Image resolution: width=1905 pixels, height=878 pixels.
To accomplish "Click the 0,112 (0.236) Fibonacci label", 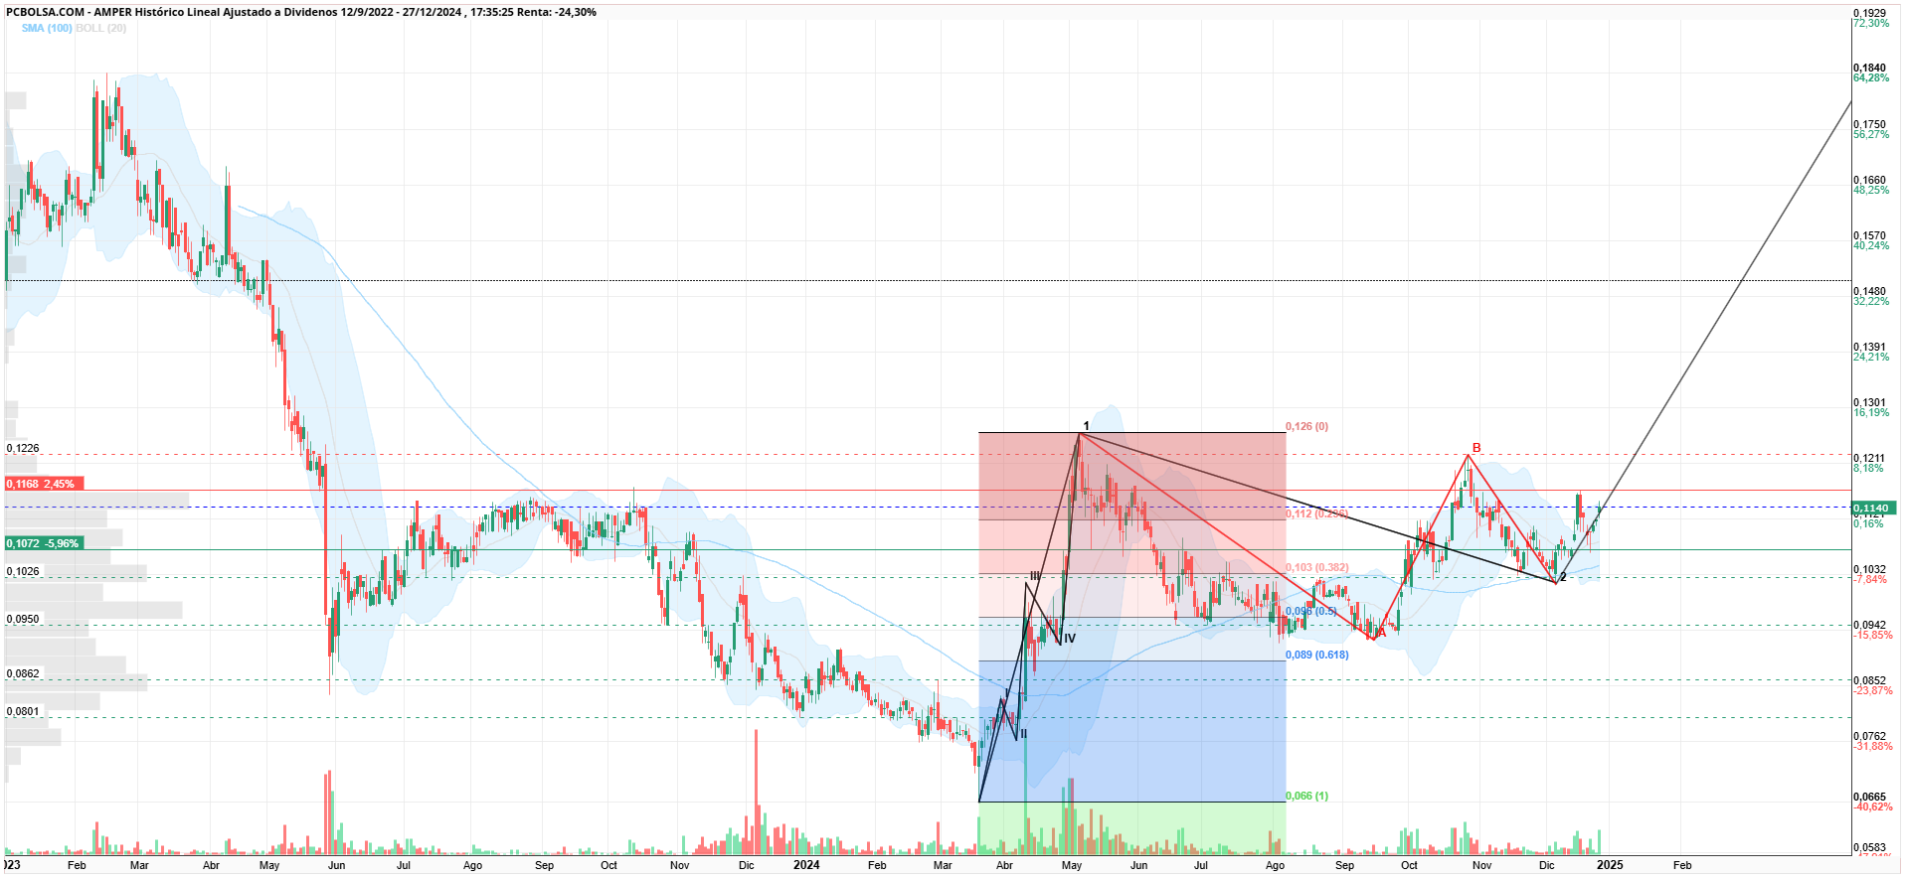I will pyautogui.click(x=1316, y=513).
